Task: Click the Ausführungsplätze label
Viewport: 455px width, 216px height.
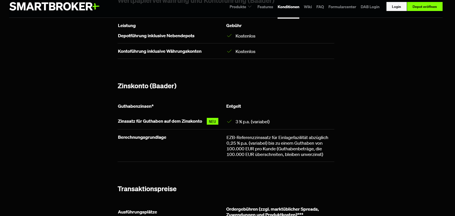Action: click(x=137, y=212)
